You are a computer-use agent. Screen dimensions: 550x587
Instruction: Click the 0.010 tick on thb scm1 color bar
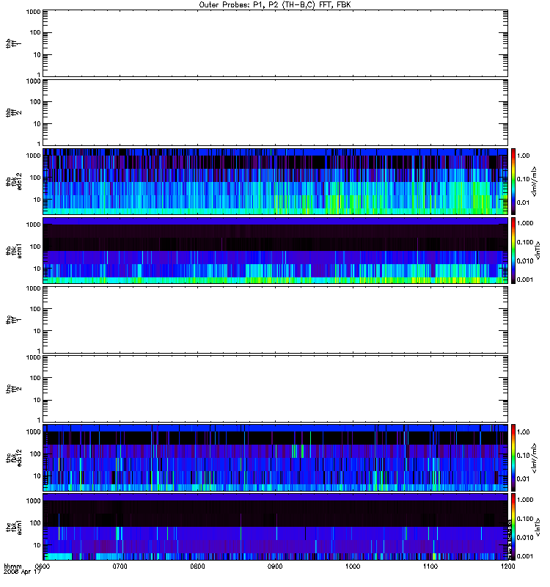[x=525, y=261]
